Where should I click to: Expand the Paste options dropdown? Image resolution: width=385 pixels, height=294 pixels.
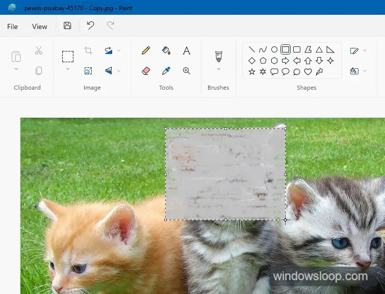(x=16, y=69)
